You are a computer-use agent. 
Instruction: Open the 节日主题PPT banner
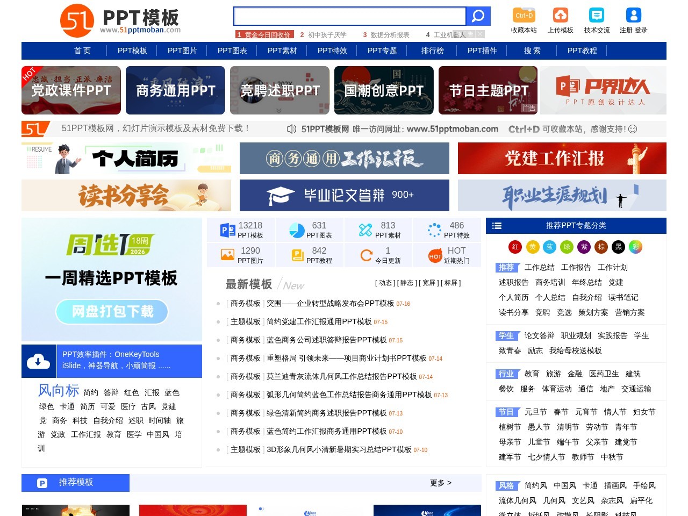(x=488, y=90)
